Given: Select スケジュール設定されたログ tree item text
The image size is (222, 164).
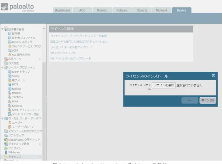Looking at the screenshot, I should 25,131.
